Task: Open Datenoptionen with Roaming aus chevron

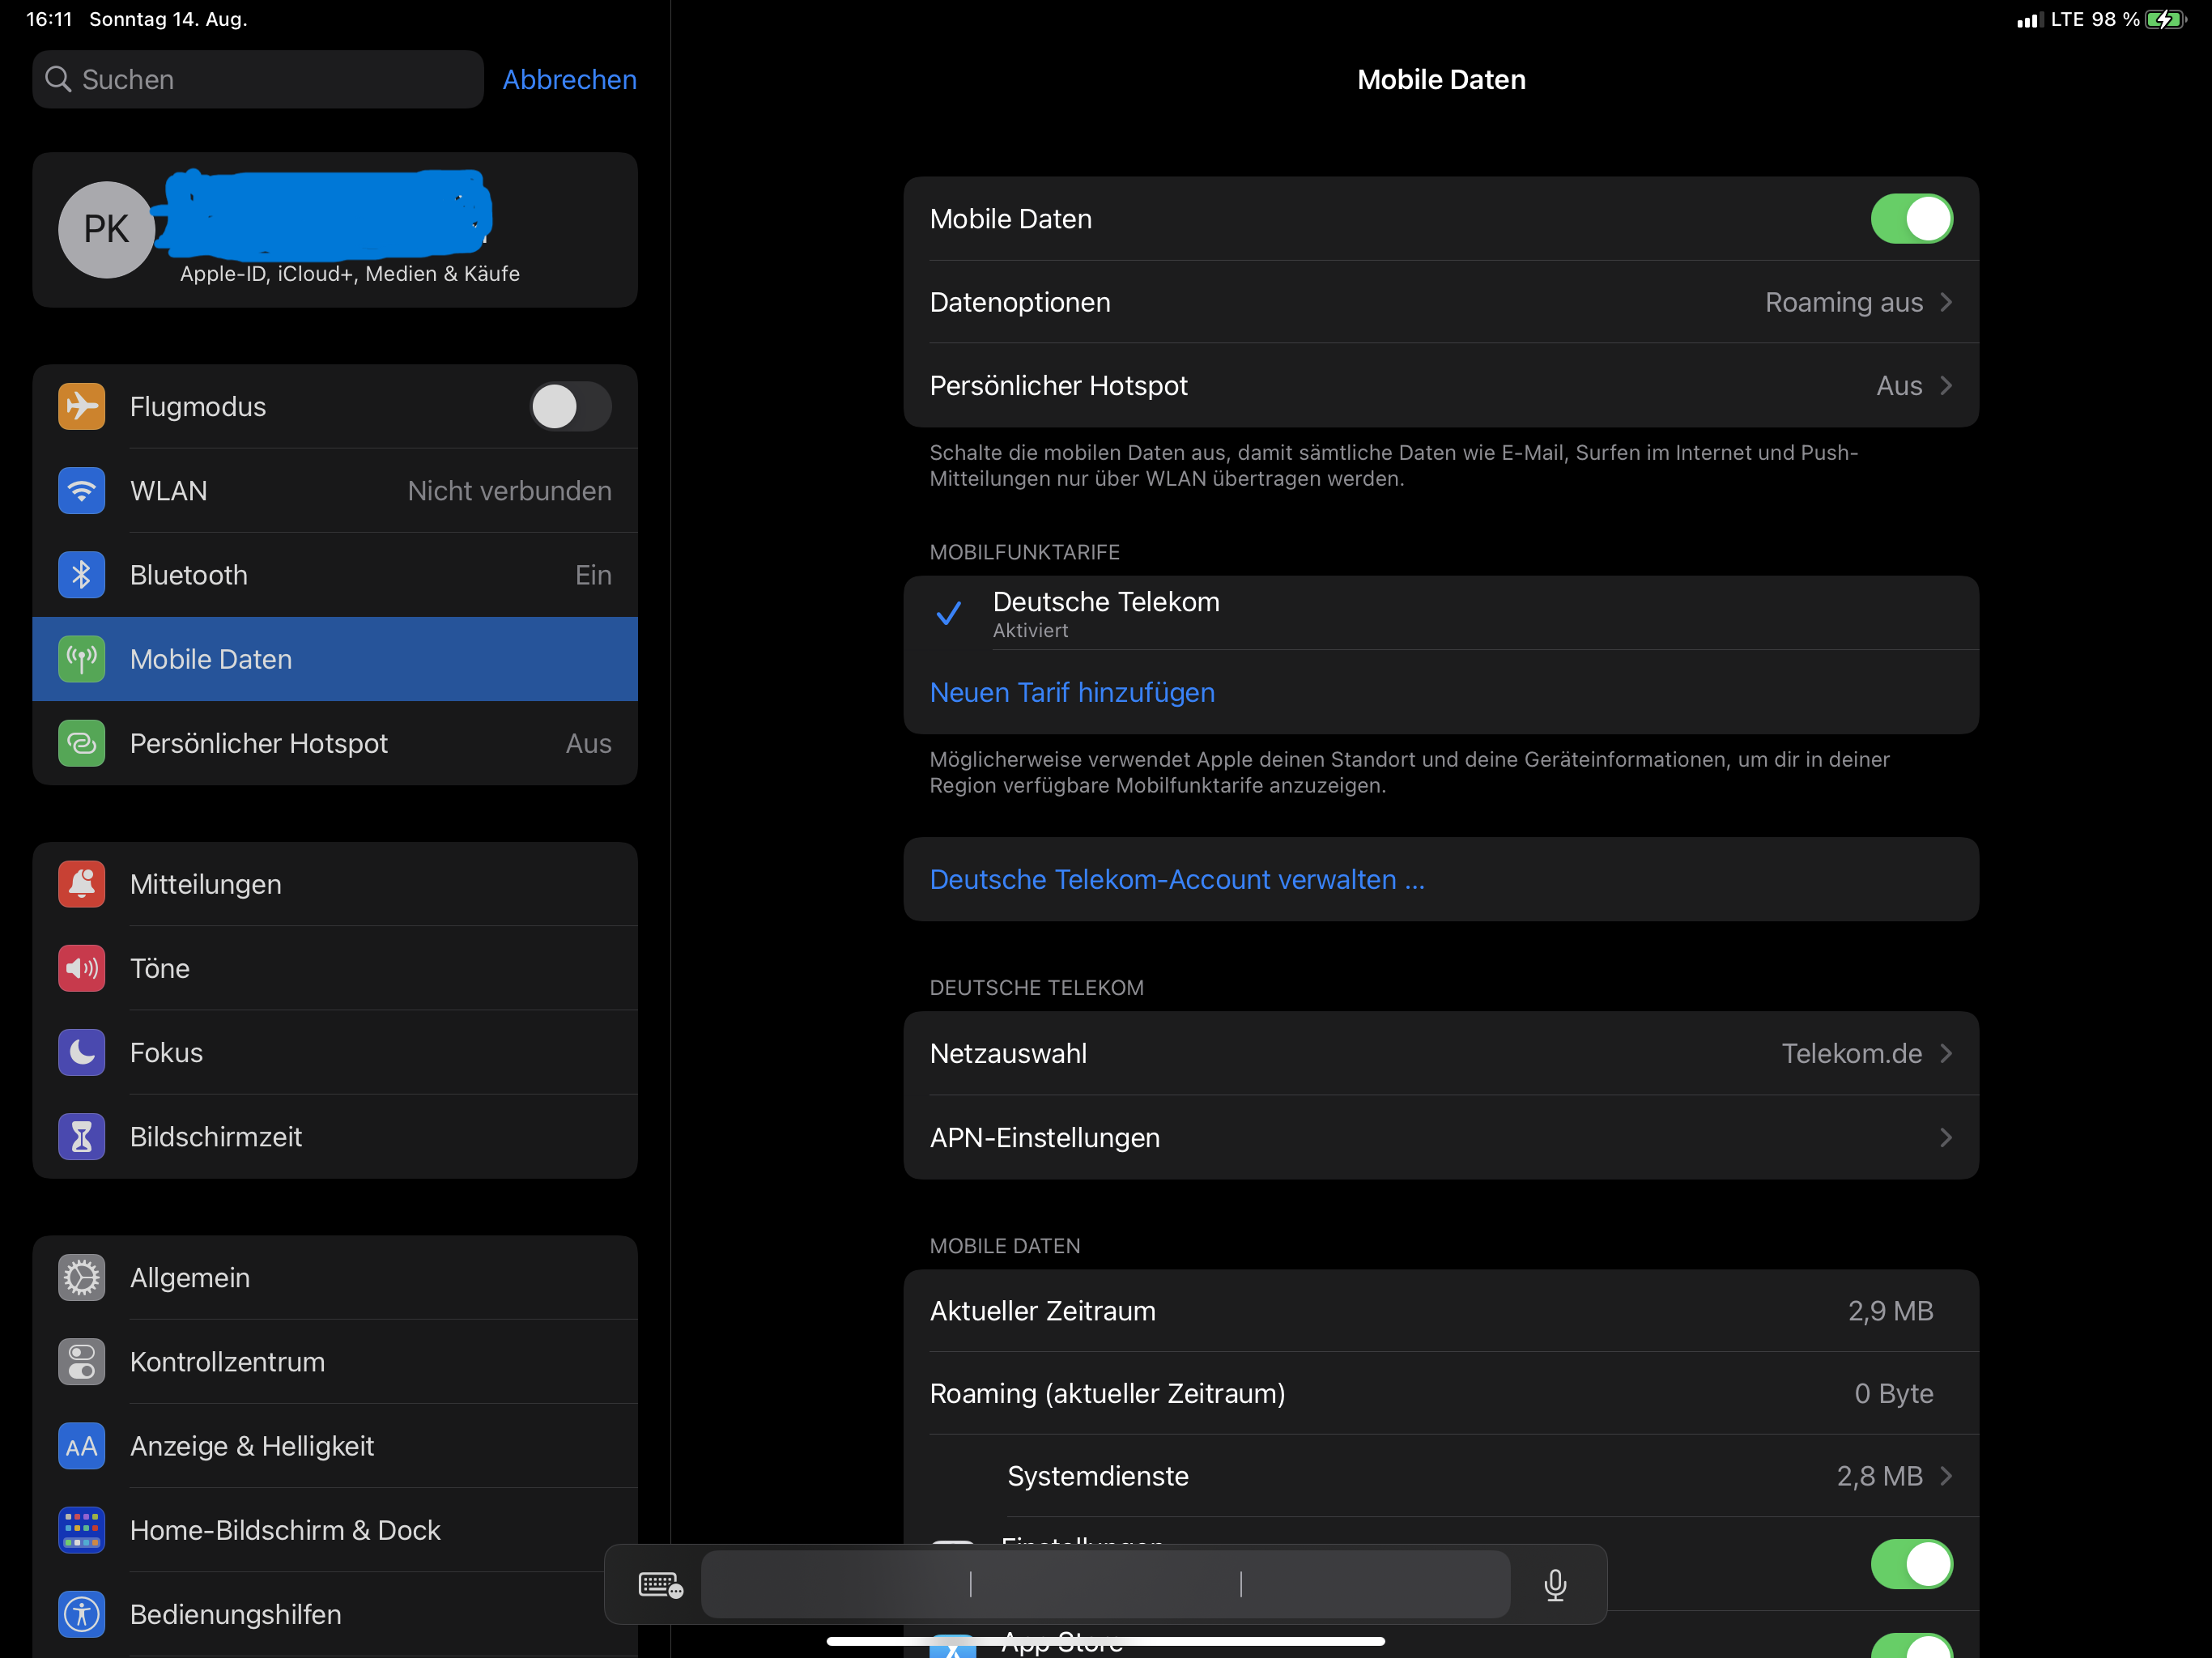Action: click(1440, 302)
